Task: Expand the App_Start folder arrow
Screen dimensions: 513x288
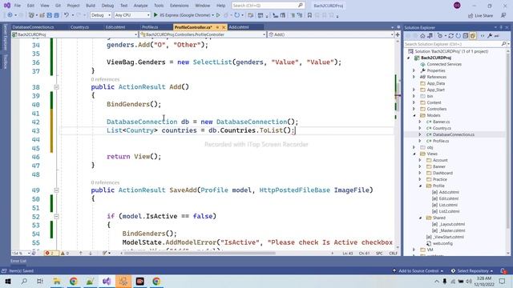Action: pyautogui.click(x=414, y=90)
